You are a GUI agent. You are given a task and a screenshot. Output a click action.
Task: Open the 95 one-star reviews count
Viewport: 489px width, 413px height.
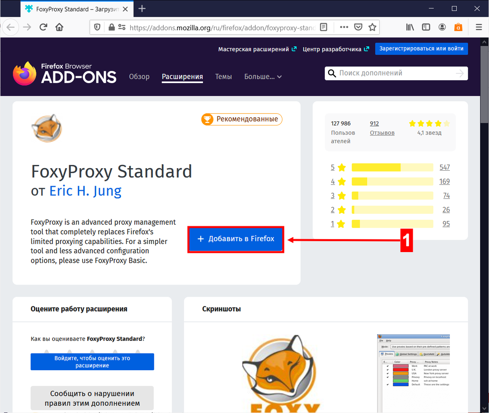coord(446,224)
